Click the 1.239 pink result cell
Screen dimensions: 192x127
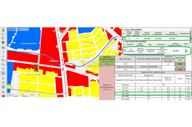(x=180, y=70)
